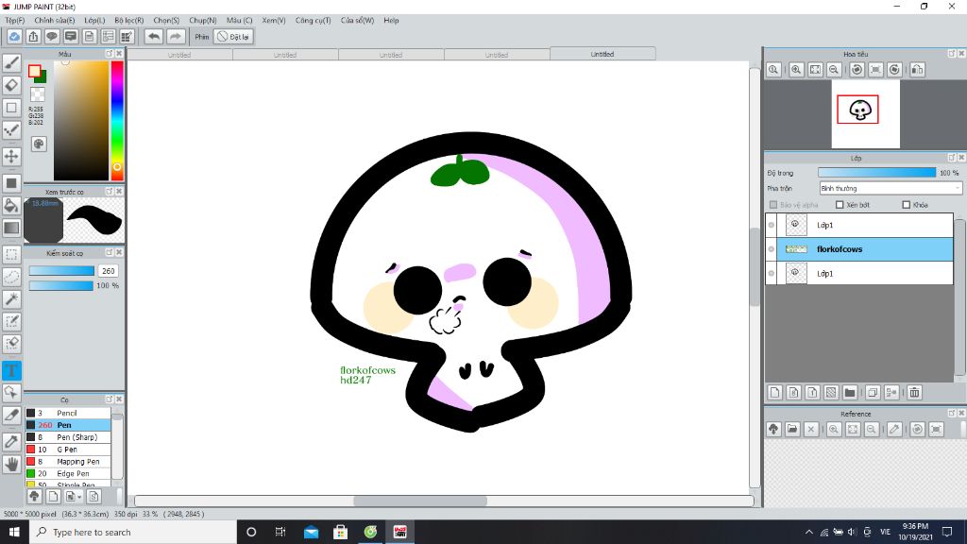Open the Pha trộn blend mode dropdown

pyautogui.click(x=890, y=189)
